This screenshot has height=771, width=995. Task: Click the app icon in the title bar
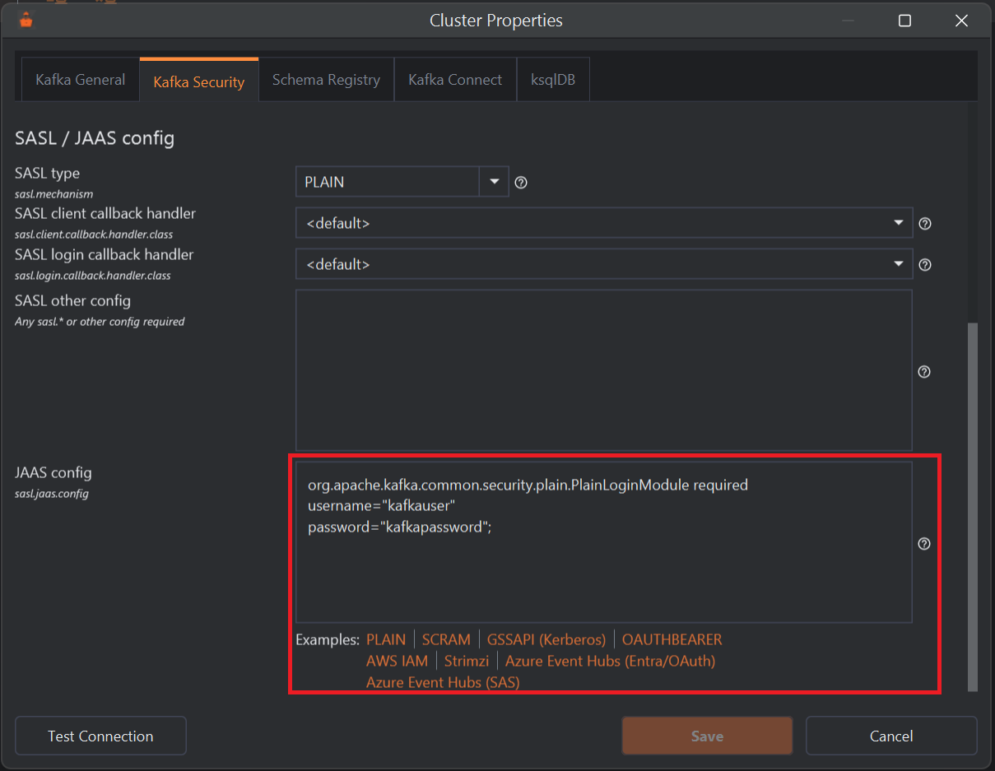(26, 21)
